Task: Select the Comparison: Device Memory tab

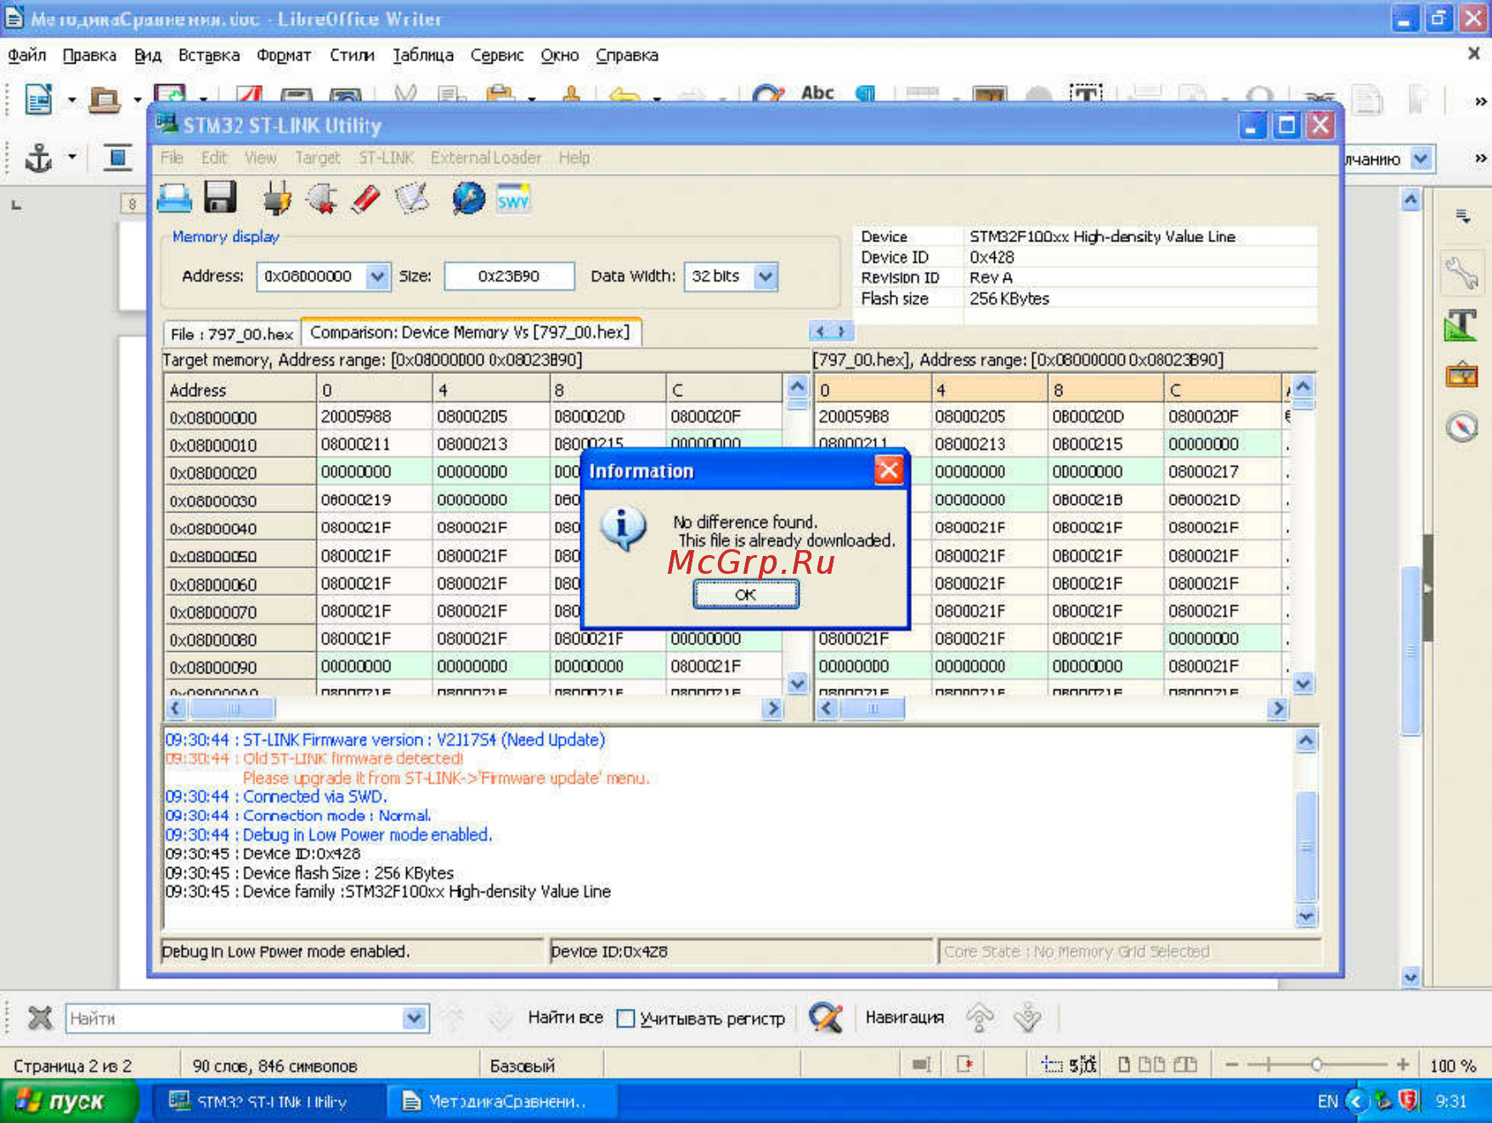Action: [470, 332]
